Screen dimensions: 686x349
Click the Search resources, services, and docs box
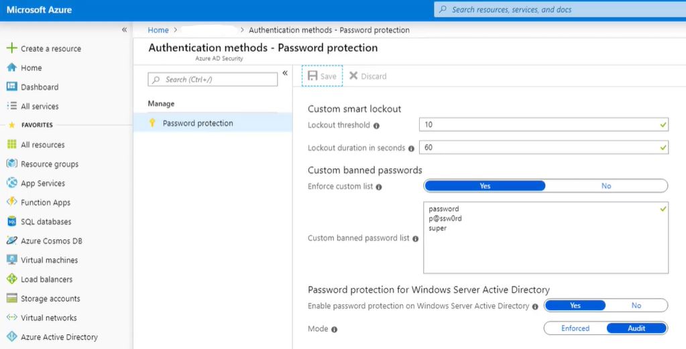(x=560, y=10)
